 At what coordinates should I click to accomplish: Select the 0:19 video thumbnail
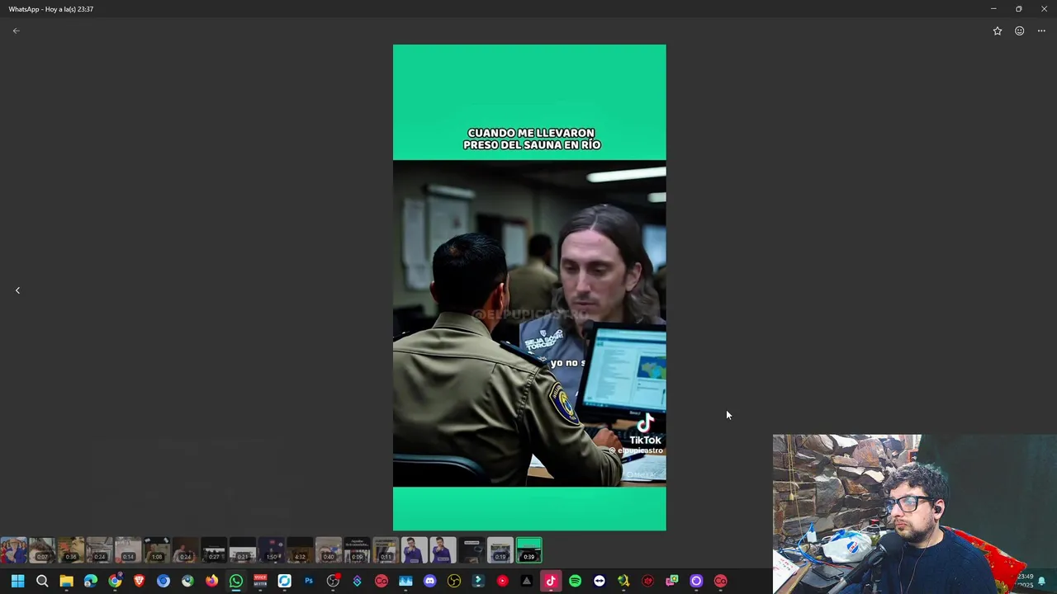coord(500,550)
